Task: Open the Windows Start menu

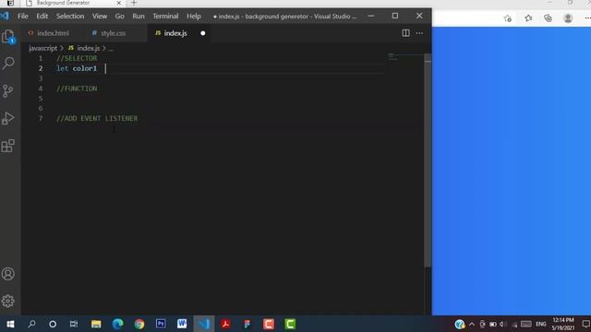Action: point(10,324)
